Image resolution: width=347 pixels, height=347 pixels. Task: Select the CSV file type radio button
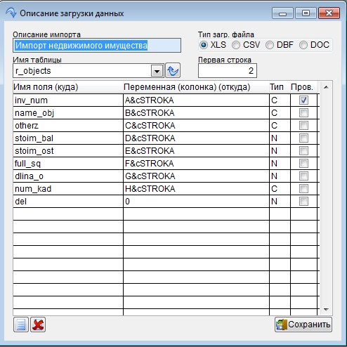click(236, 45)
